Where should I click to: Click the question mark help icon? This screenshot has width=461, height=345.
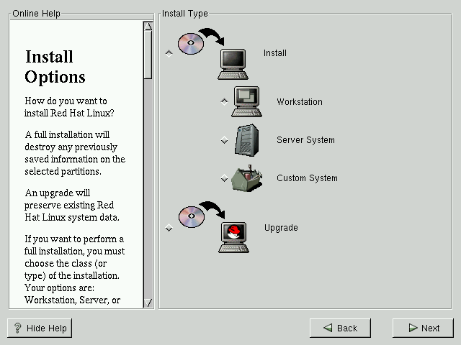(x=17, y=328)
